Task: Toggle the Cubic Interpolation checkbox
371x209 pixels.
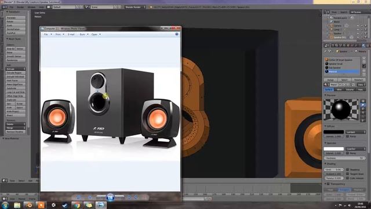Action: click(348, 178)
